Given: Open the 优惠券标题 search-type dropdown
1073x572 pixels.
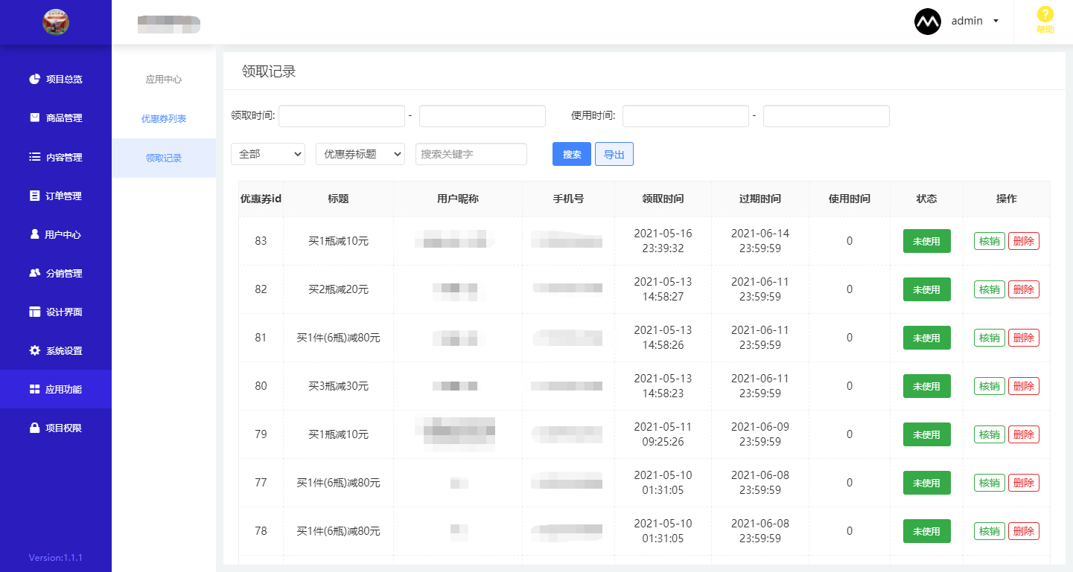Looking at the screenshot, I should tap(360, 154).
